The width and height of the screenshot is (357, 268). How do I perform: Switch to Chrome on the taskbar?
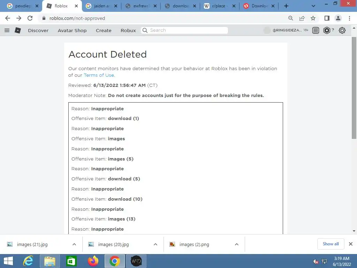pyautogui.click(x=114, y=261)
